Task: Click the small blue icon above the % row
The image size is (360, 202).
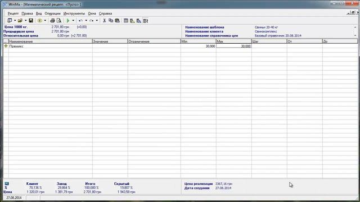Action: 7,183
